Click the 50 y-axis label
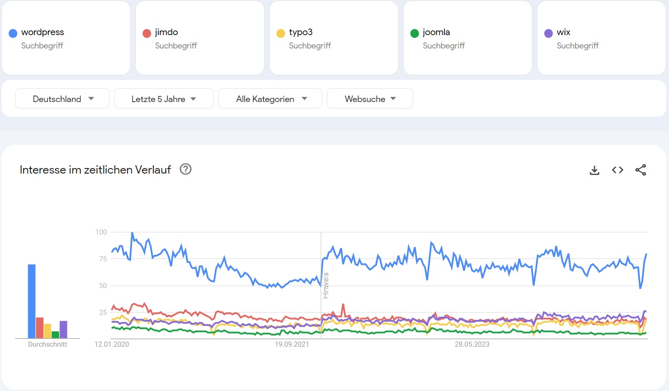The image size is (669, 391). 103,286
